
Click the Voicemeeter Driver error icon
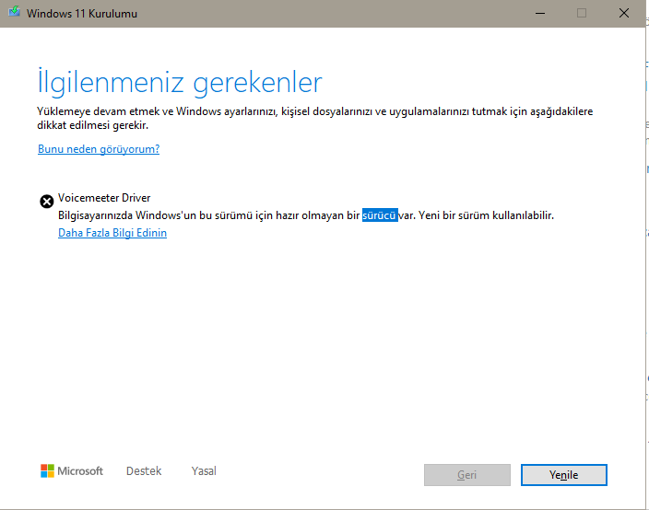pos(47,202)
